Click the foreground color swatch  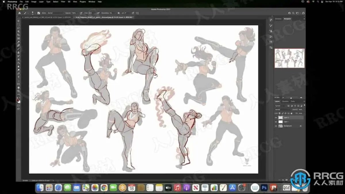[18, 99]
